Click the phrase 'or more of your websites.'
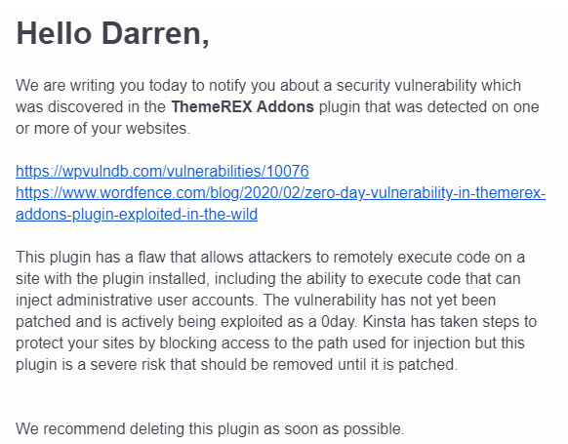The width and height of the screenshot is (568, 444). tap(102, 128)
